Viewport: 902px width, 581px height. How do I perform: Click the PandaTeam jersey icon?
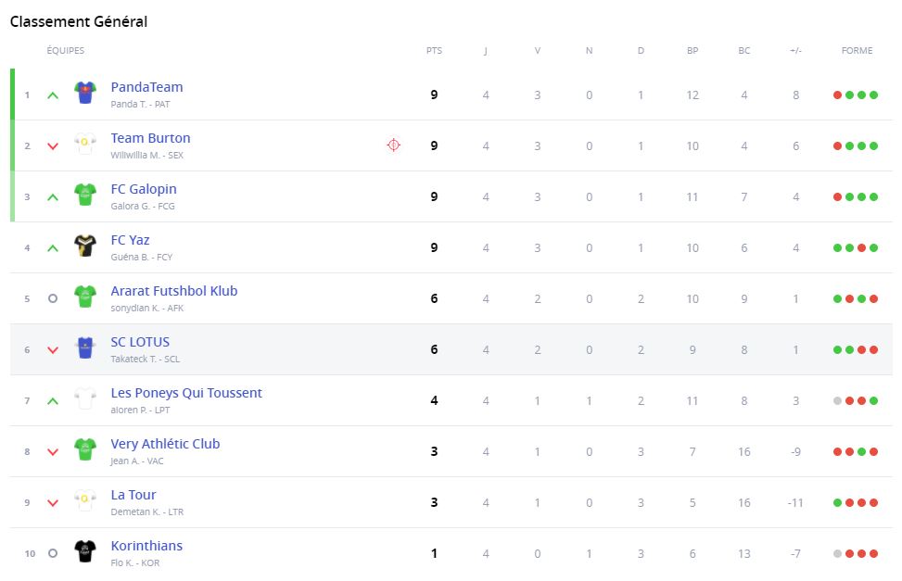coord(85,94)
